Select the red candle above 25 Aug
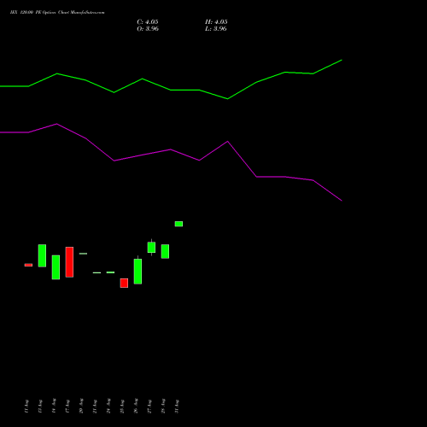Image resolution: width=427 pixels, height=427 pixels. click(x=124, y=283)
